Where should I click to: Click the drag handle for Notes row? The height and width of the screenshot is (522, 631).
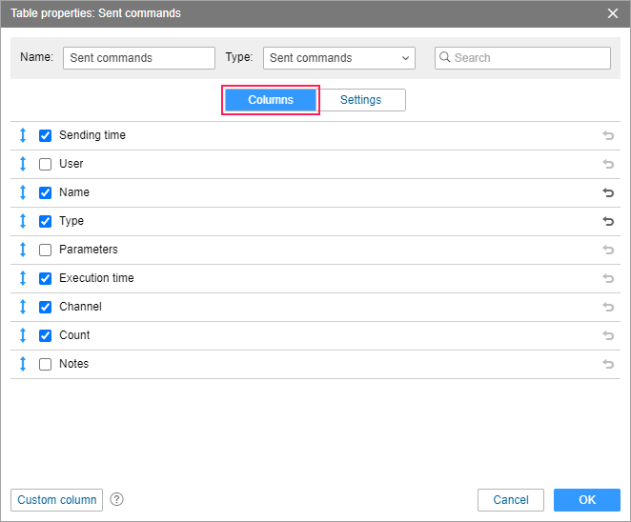point(23,364)
